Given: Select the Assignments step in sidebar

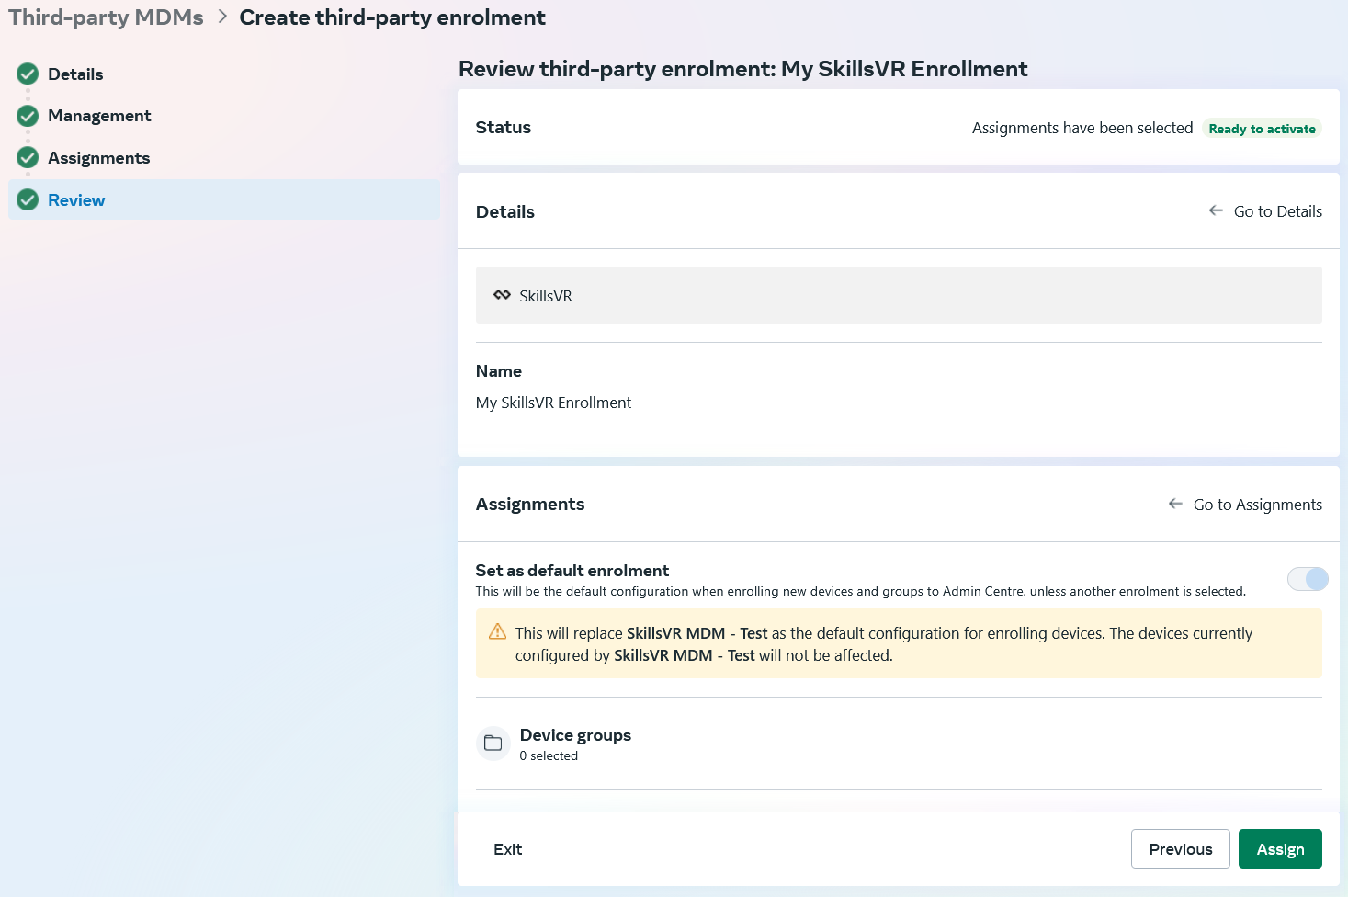Looking at the screenshot, I should pos(98,158).
